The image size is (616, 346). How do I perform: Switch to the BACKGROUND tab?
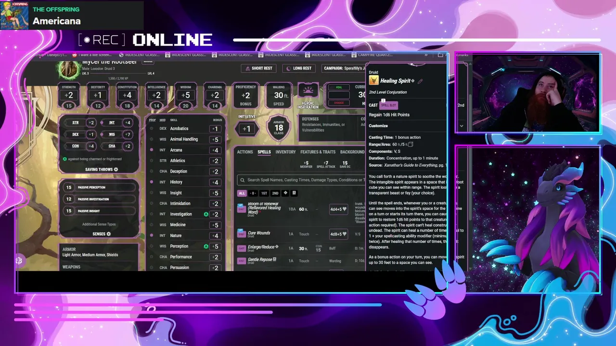[x=352, y=152]
